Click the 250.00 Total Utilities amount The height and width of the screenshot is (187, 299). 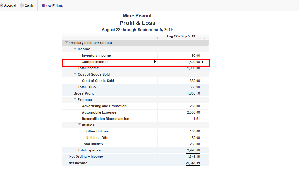coord(195,144)
